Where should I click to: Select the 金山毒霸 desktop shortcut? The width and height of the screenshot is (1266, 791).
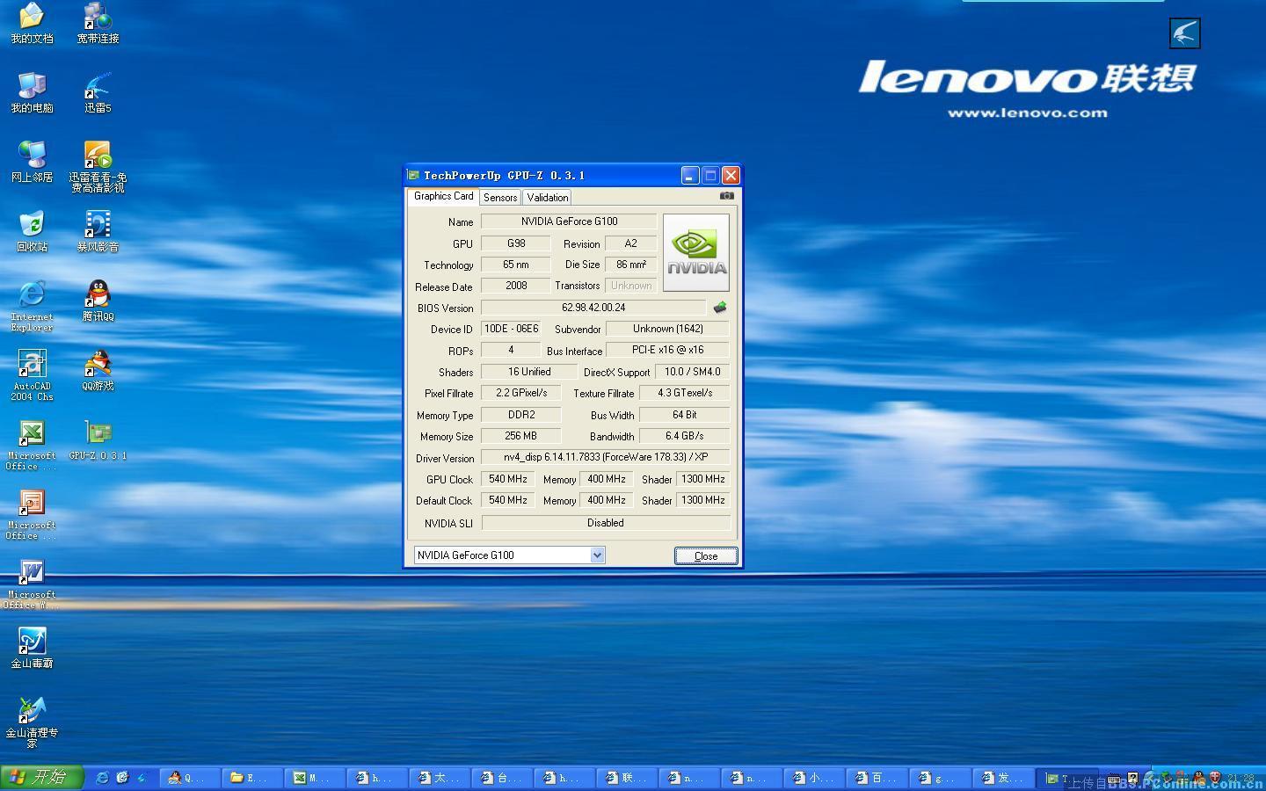click(x=32, y=648)
